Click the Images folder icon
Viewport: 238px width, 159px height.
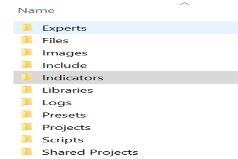click(x=27, y=52)
